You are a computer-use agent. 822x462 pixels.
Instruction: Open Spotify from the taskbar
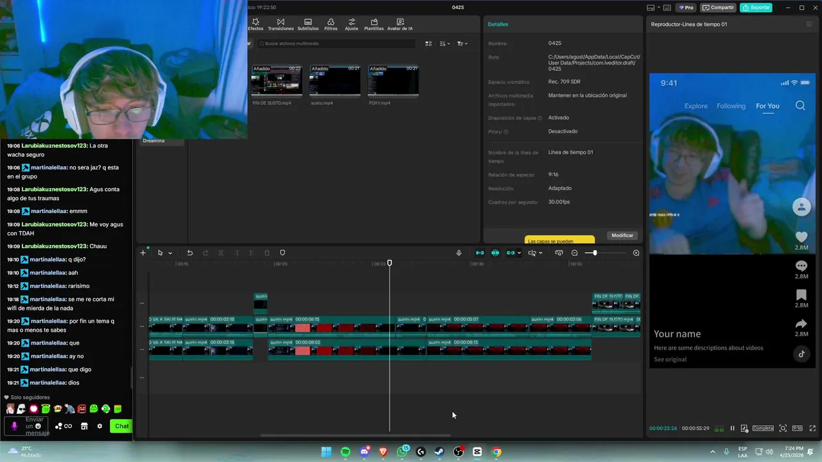click(345, 452)
